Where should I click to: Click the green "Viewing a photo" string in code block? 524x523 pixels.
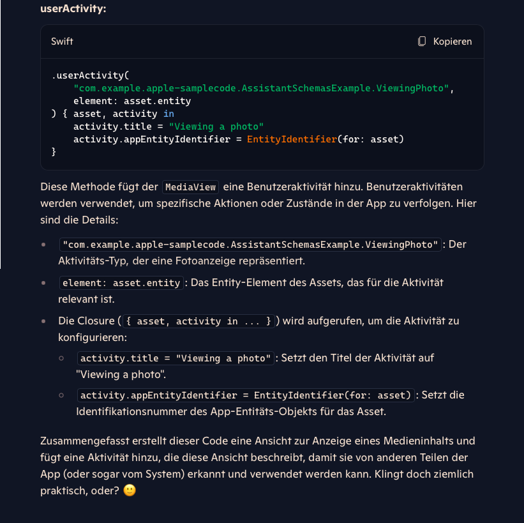click(x=217, y=126)
